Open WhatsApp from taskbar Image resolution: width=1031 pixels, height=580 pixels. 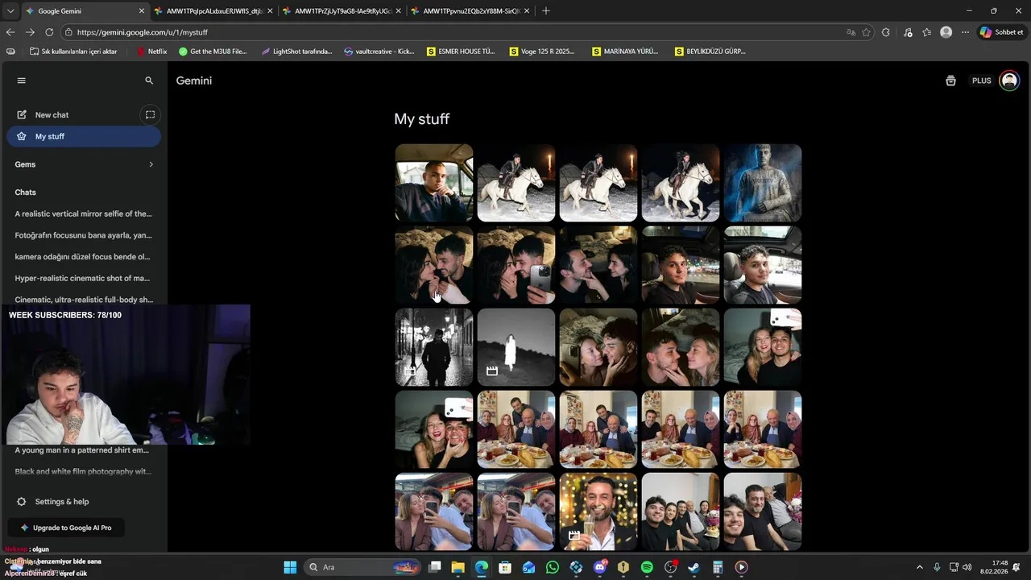(x=553, y=567)
